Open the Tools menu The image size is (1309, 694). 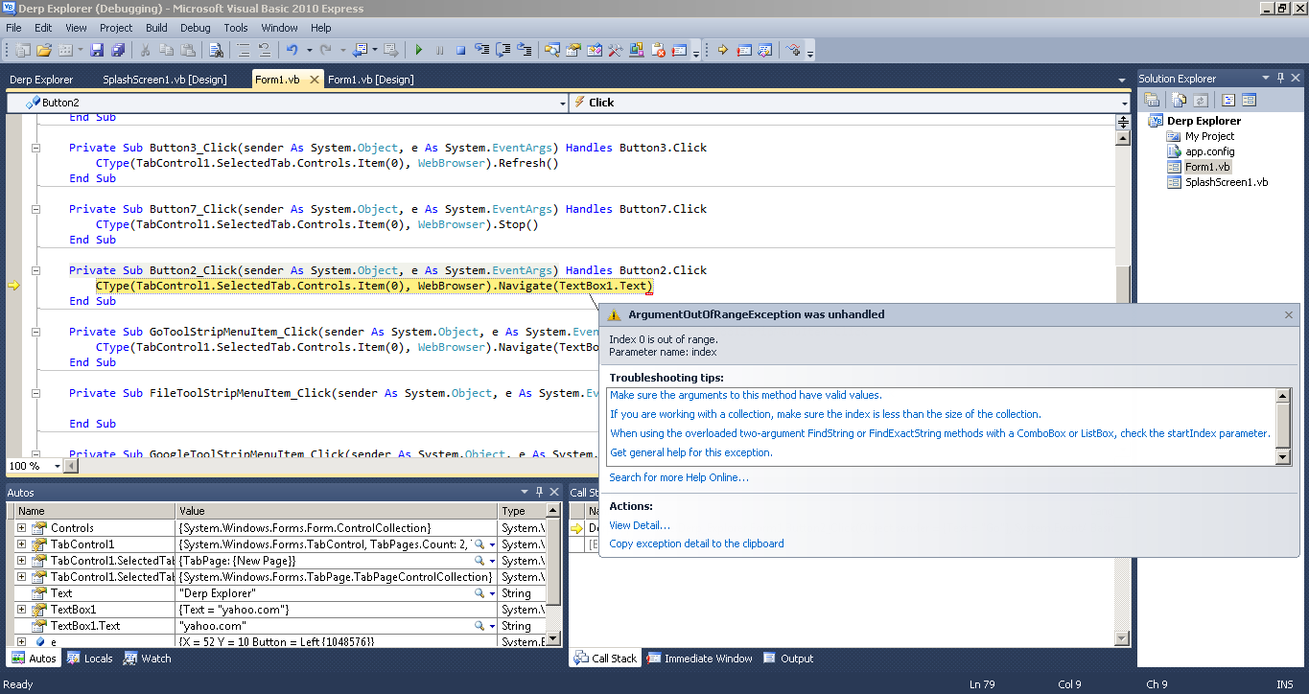coord(236,28)
